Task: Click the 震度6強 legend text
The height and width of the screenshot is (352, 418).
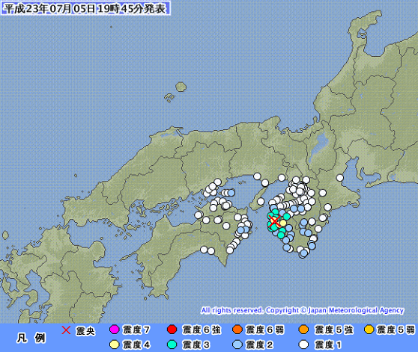Action: 202,330
